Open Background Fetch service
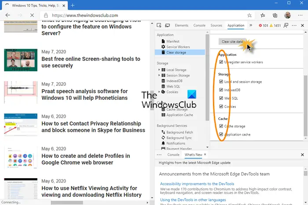Screen dimensions: 308x205 point(180,132)
